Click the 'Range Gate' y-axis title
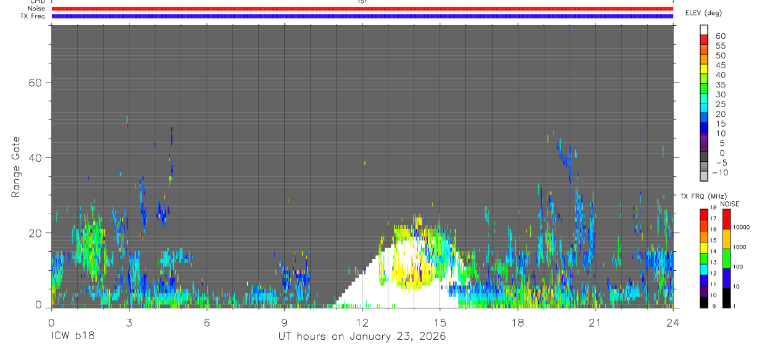 (x=15, y=168)
